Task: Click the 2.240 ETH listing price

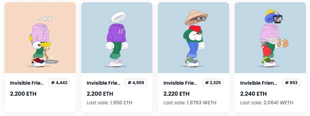Action: [253, 94]
